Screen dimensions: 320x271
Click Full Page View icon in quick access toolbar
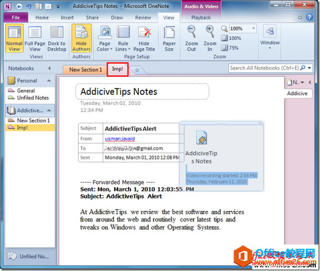point(48,6)
